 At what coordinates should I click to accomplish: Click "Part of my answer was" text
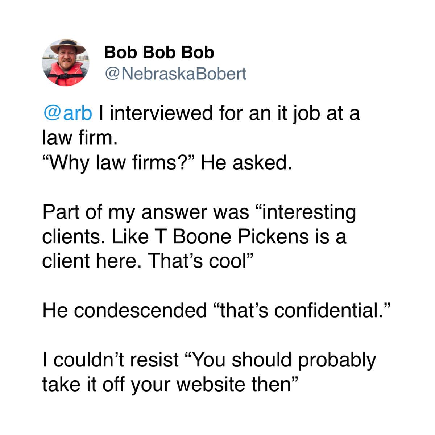point(146,212)
